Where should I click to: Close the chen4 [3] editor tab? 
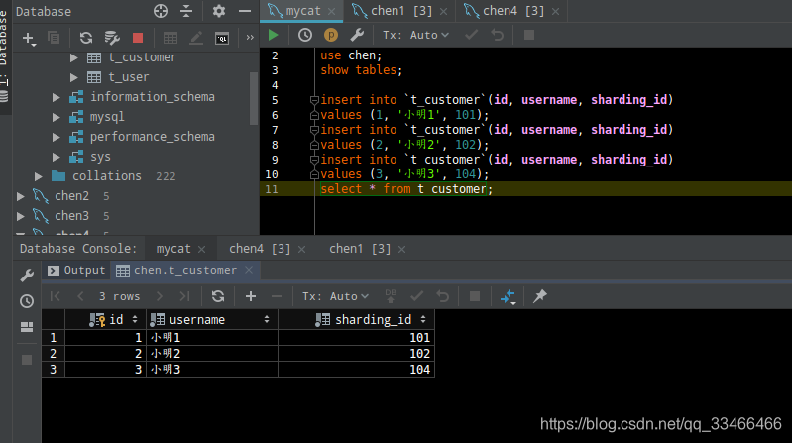point(555,11)
